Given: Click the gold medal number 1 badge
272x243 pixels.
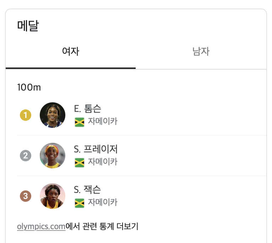Looking at the screenshot, I should 26,115.
